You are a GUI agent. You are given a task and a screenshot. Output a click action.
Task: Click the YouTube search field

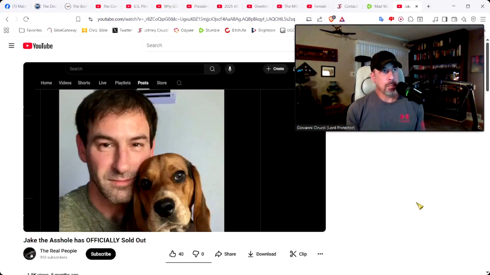coord(218,45)
